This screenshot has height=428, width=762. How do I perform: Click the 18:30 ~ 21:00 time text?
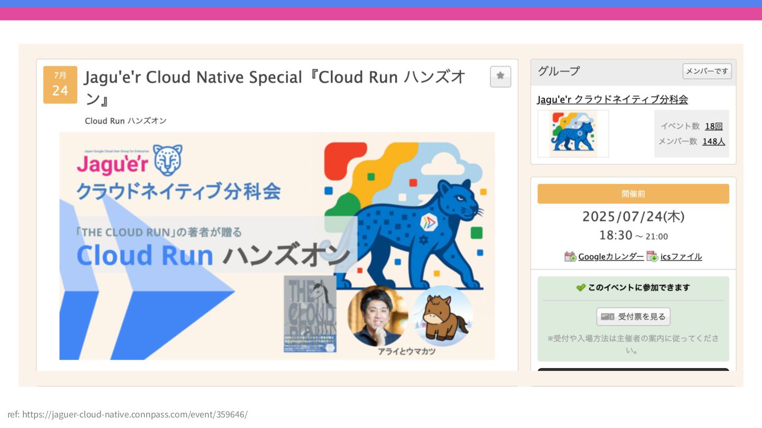pyautogui.click(x=633, y=236)
